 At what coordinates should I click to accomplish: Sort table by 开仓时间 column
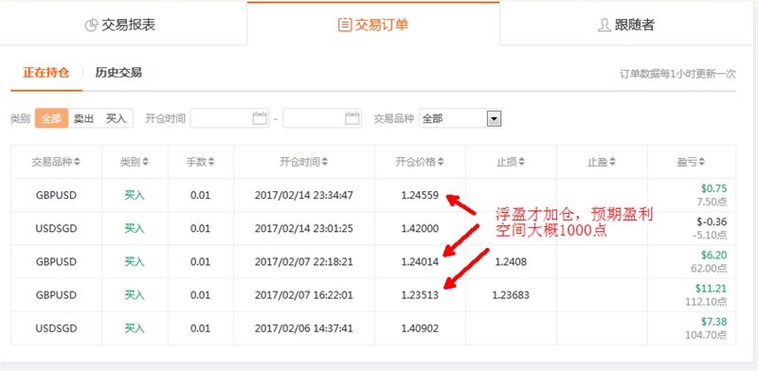pyautogui.click(x=303, y=163)
